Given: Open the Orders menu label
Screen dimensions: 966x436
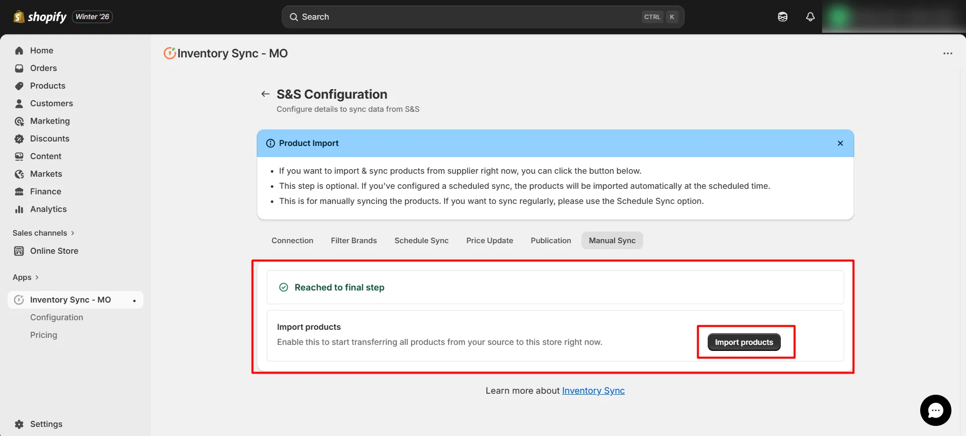Looking at the screenshot, I should click(x=43, y=68).
